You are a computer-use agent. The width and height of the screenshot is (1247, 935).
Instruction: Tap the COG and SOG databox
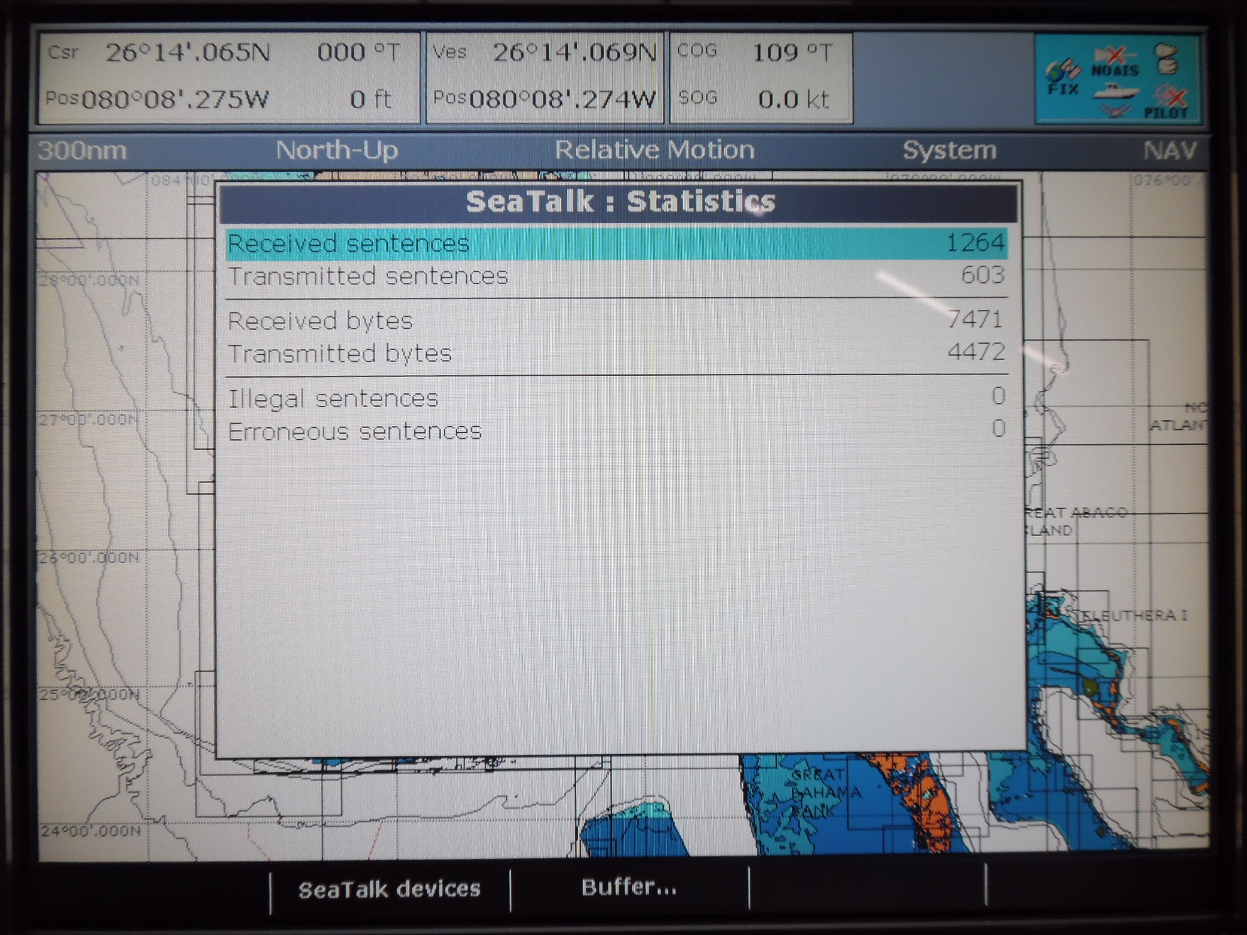761,77
